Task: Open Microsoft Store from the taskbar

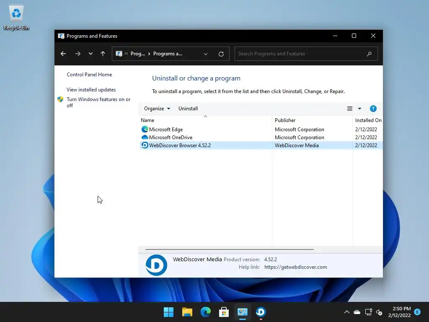Action: (224, 312)
